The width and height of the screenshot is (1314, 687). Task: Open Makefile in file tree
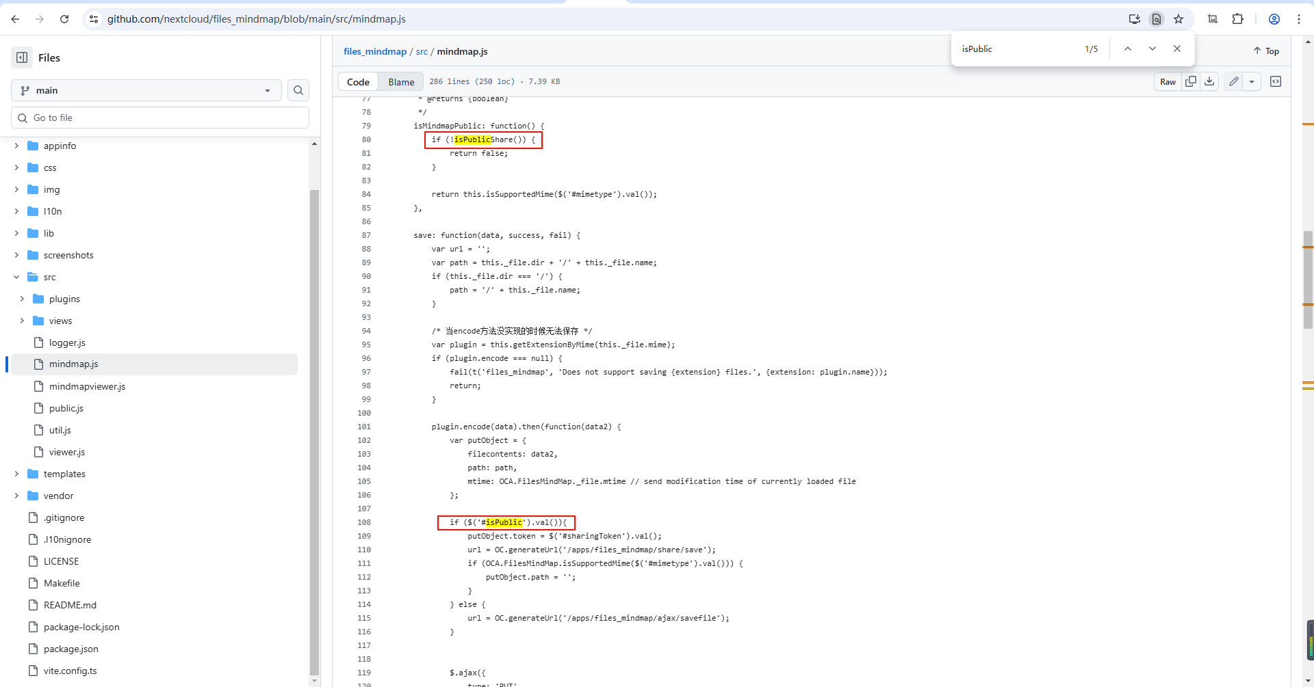pos(62,583)
